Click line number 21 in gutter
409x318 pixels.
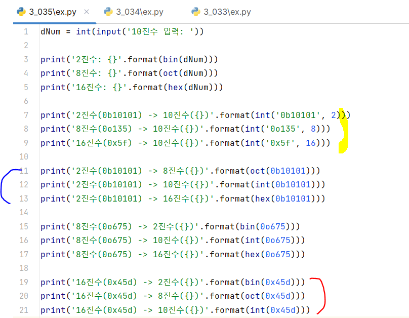24,310
